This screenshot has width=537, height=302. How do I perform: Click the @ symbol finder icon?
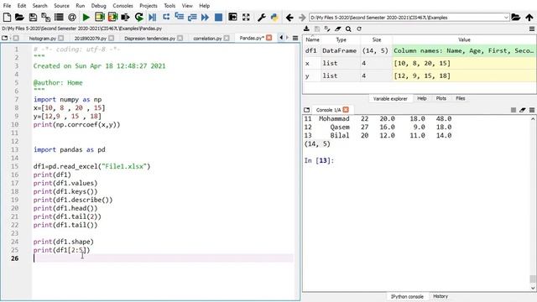click(72, 17)
